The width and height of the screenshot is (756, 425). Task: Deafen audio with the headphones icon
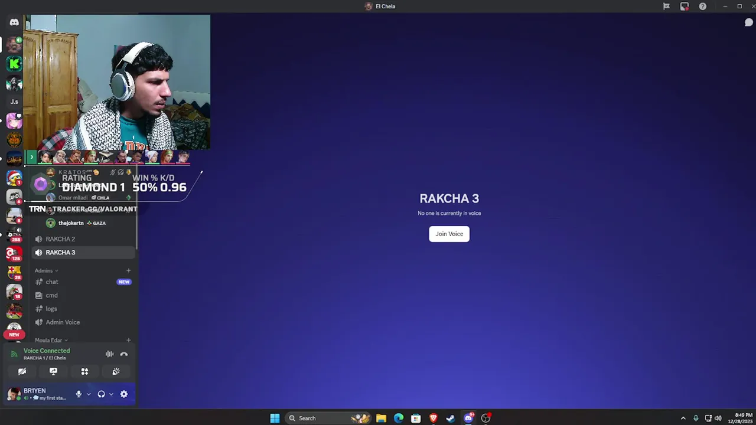101,394
